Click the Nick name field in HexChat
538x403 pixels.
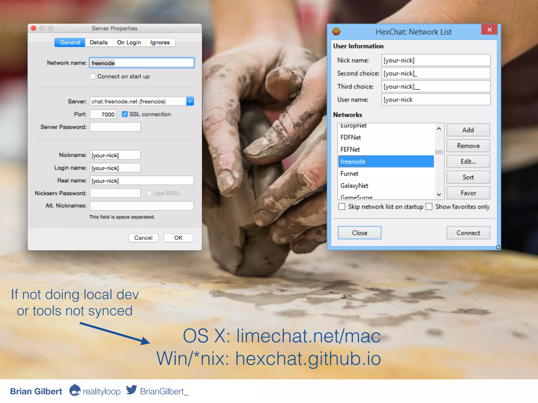(x=436, y=60)
